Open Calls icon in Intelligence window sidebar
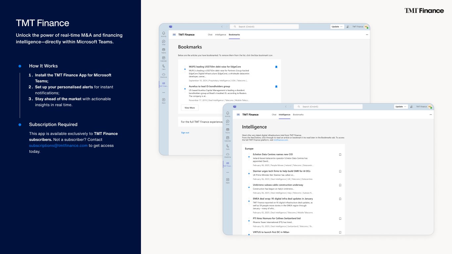The image size is (452, 254). 228,147
